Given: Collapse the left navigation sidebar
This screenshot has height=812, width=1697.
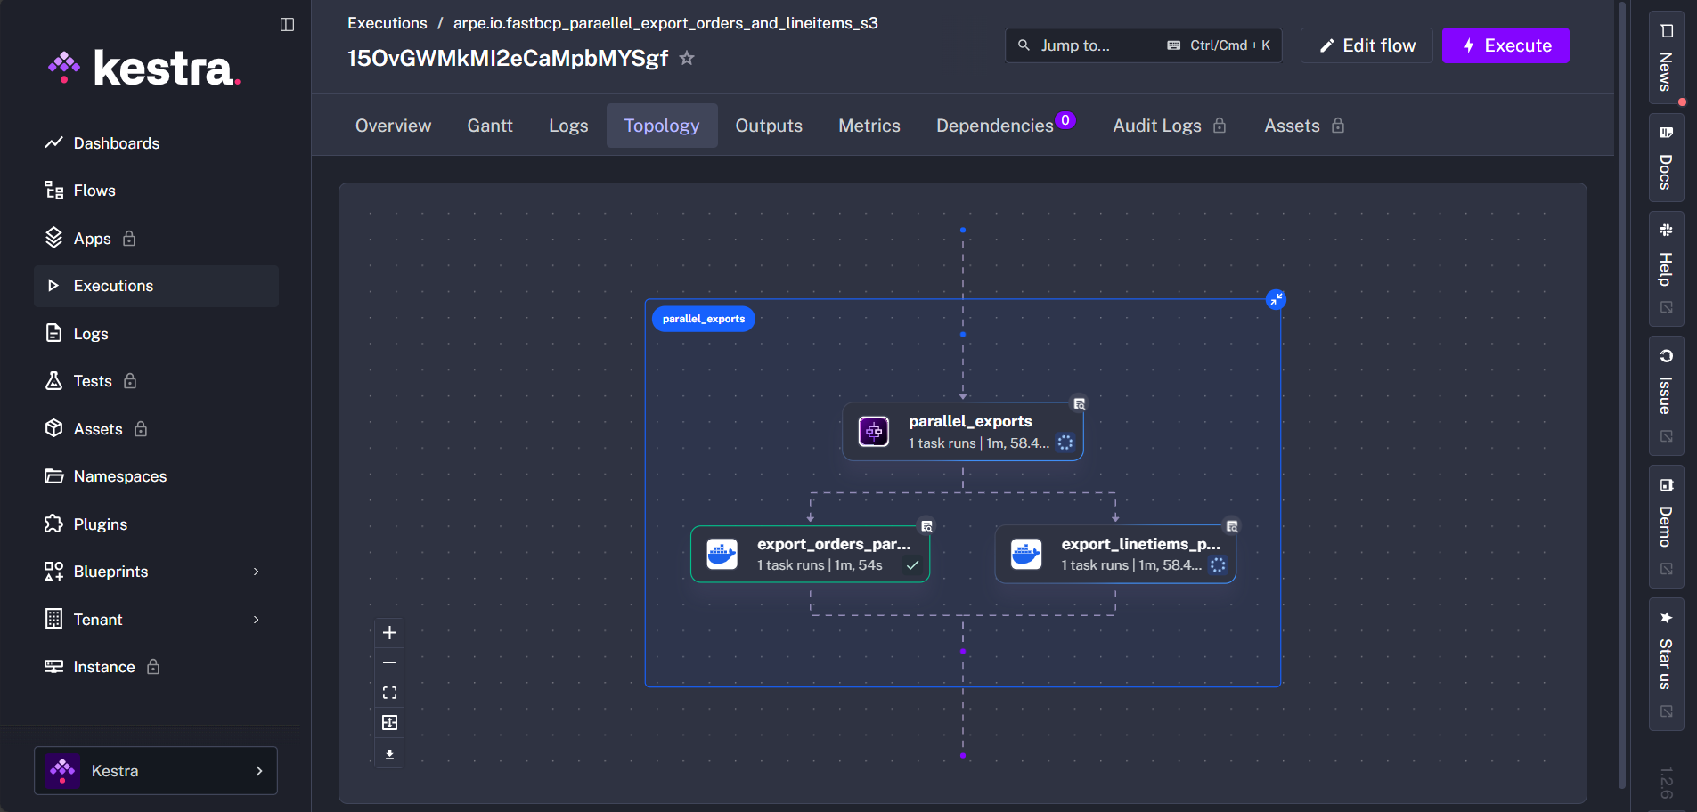Looking at the screenshot, I should [x=287, y=24].
